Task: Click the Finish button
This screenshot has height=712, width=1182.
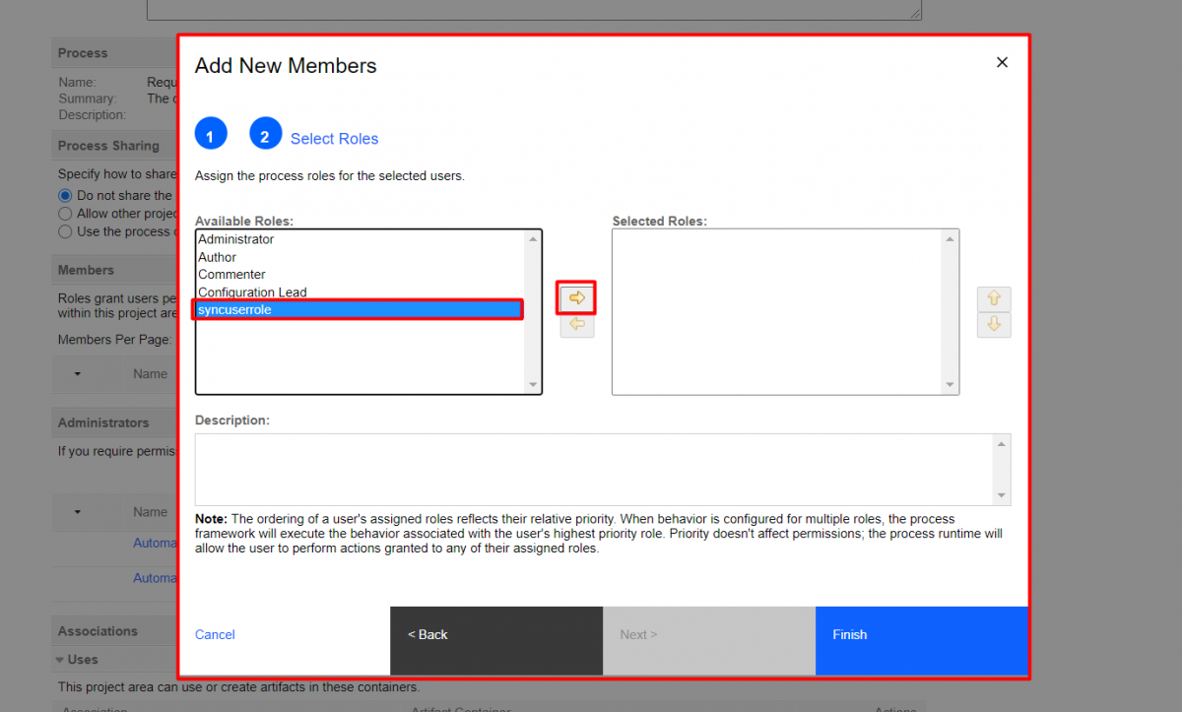Action: coord(921,635)
